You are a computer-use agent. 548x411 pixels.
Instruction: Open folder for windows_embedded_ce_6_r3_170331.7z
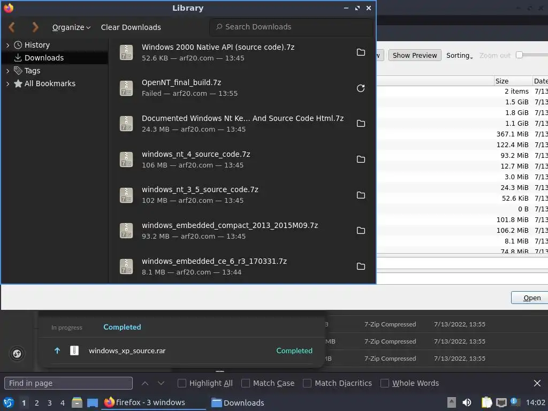(x=361, y=267)
